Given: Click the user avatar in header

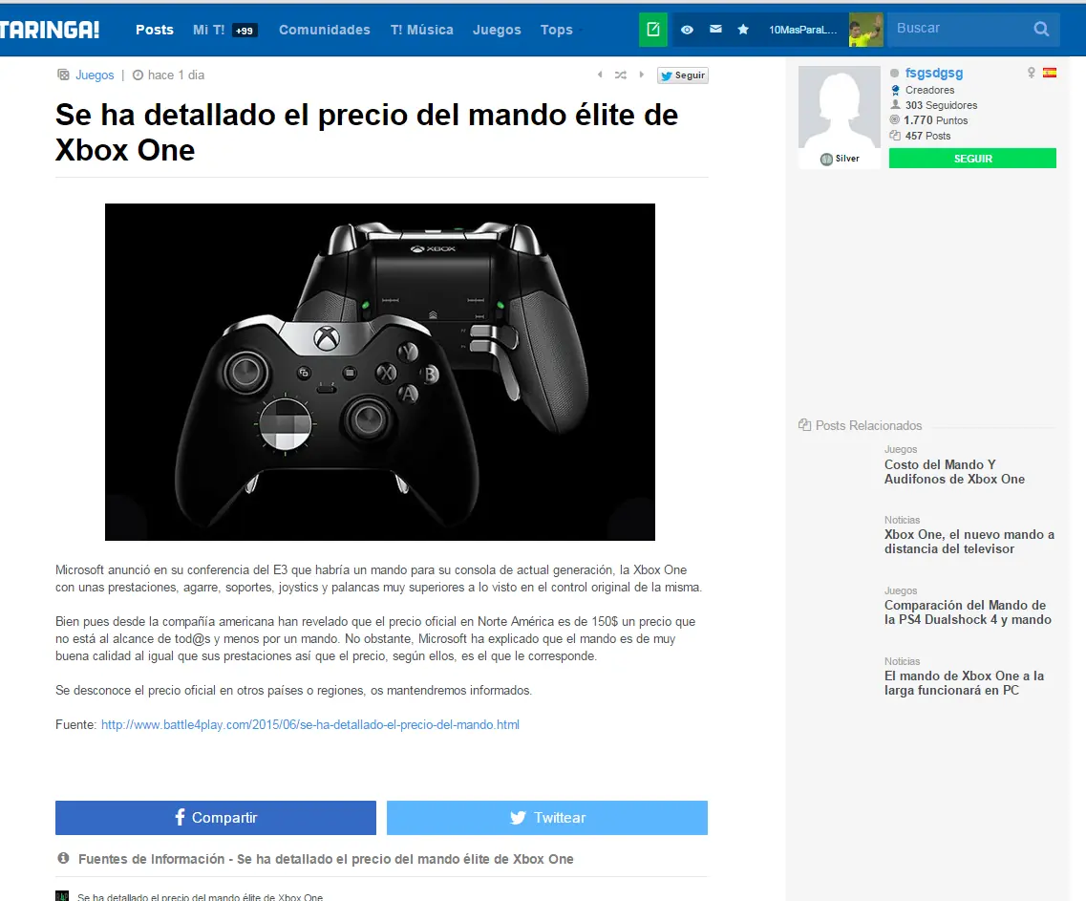Looking at the screenshot, I should click(x=865, y=30).
